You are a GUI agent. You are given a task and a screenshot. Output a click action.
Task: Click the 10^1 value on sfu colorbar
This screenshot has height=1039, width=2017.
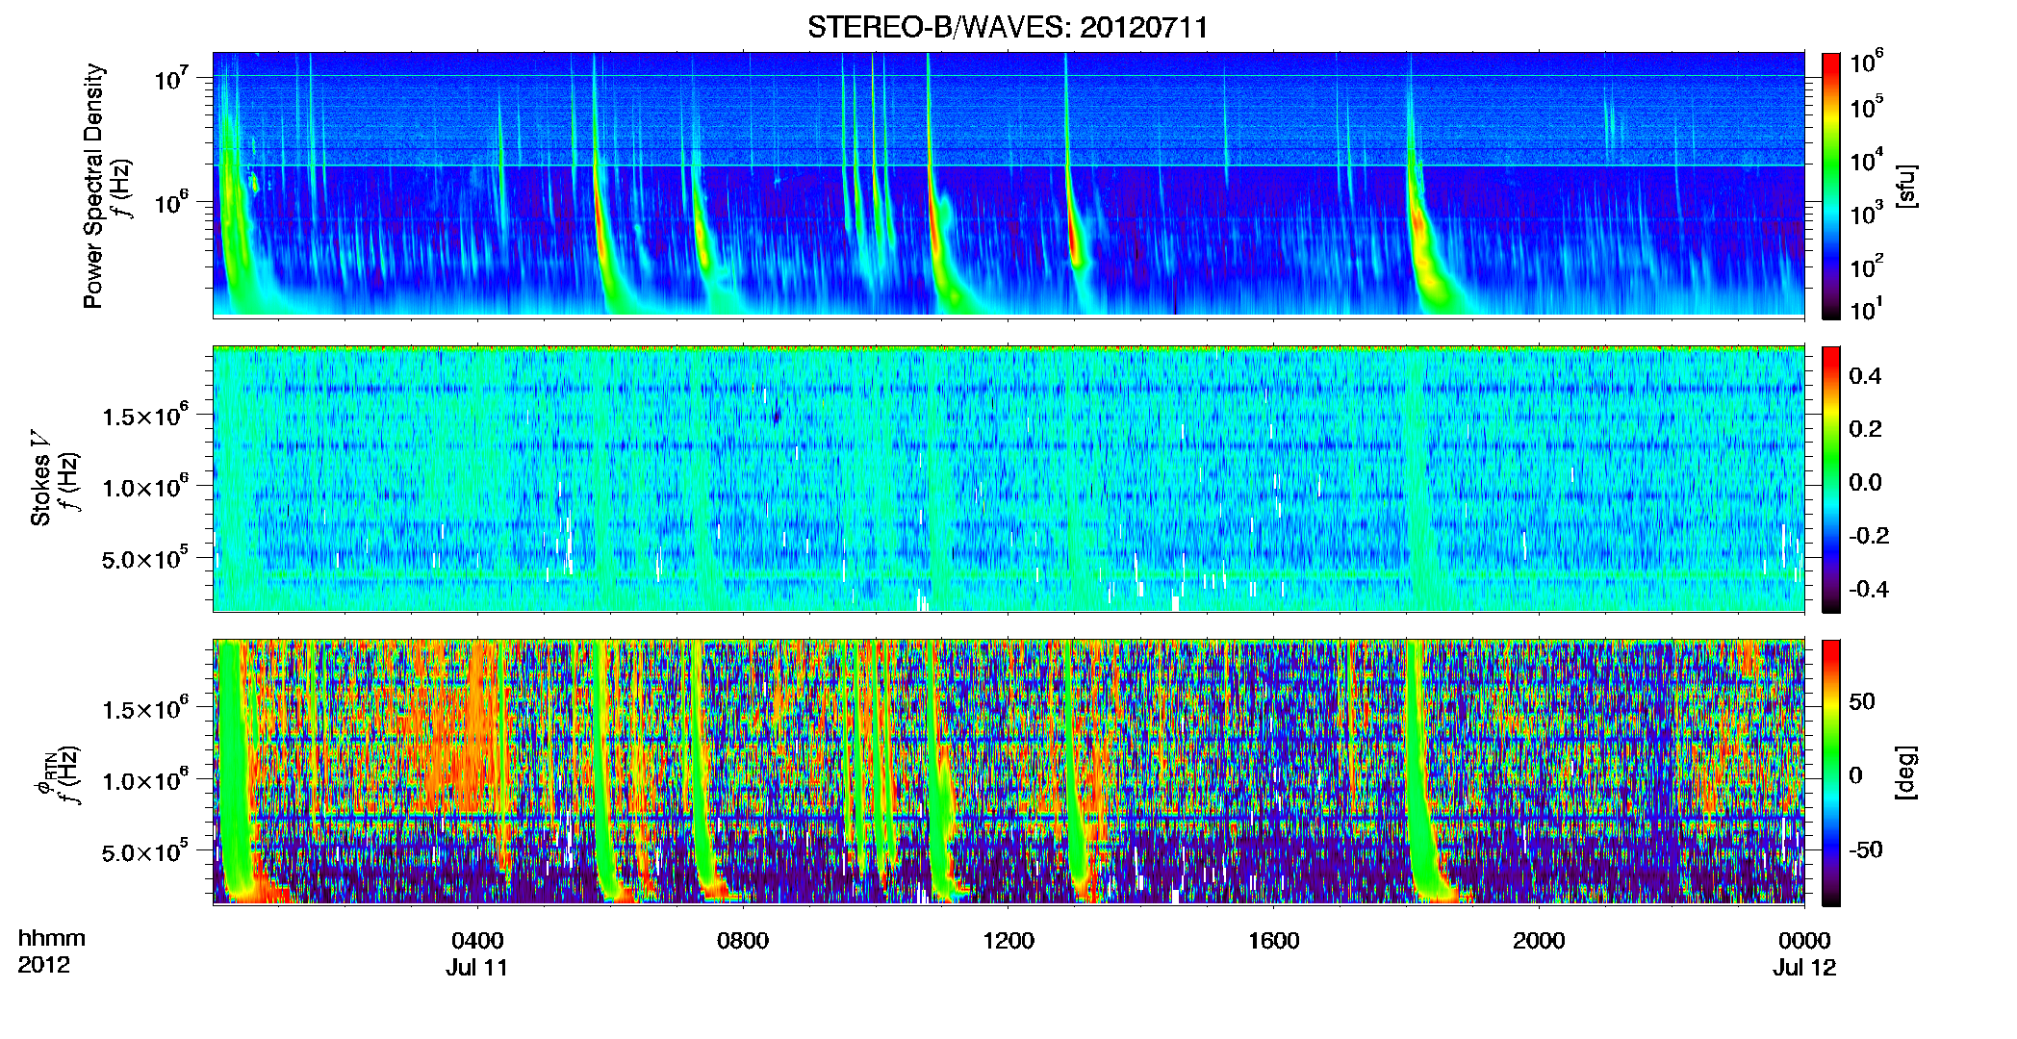[x=1867, y=309]
